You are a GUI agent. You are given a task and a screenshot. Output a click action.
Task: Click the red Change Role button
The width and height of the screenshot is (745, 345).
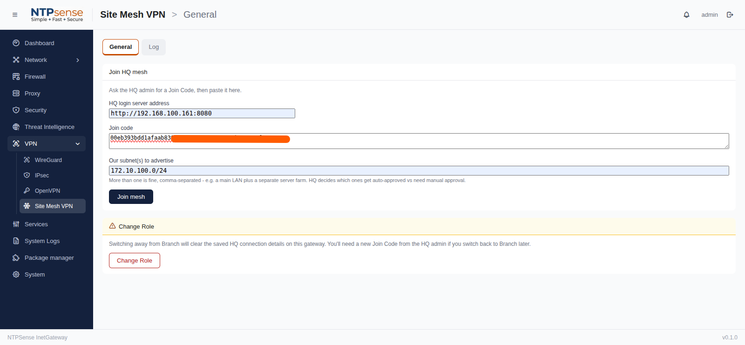(135, 260)
